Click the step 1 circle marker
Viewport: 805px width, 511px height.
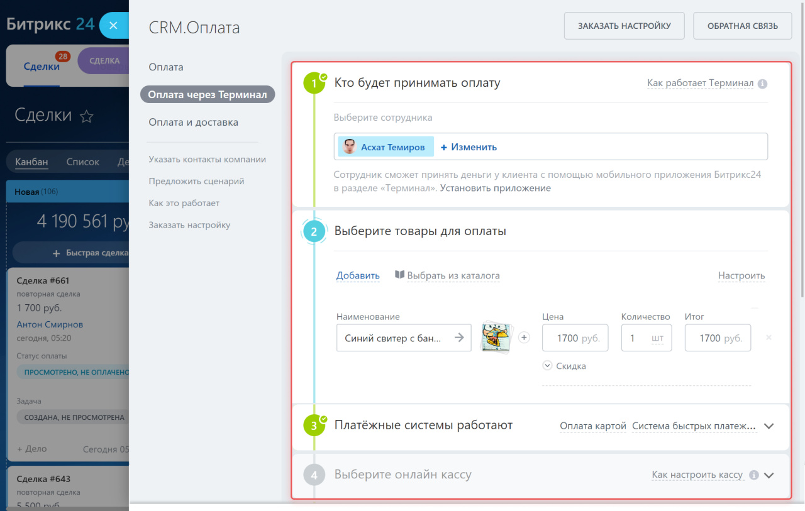click(x=314, y=83)
